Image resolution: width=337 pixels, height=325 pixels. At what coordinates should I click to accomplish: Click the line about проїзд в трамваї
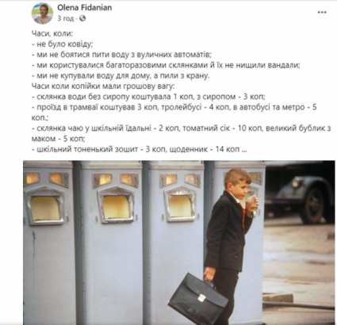click(x=174, y=113)
